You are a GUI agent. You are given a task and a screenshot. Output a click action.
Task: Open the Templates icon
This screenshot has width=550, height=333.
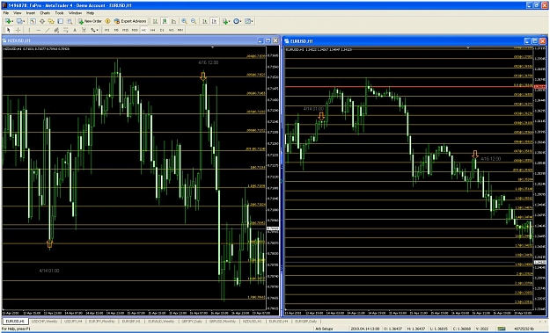pyautogui.click(x=247, y=21)
